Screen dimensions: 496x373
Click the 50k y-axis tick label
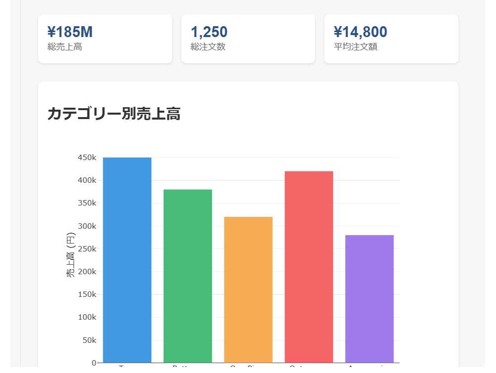coord(89,340)
